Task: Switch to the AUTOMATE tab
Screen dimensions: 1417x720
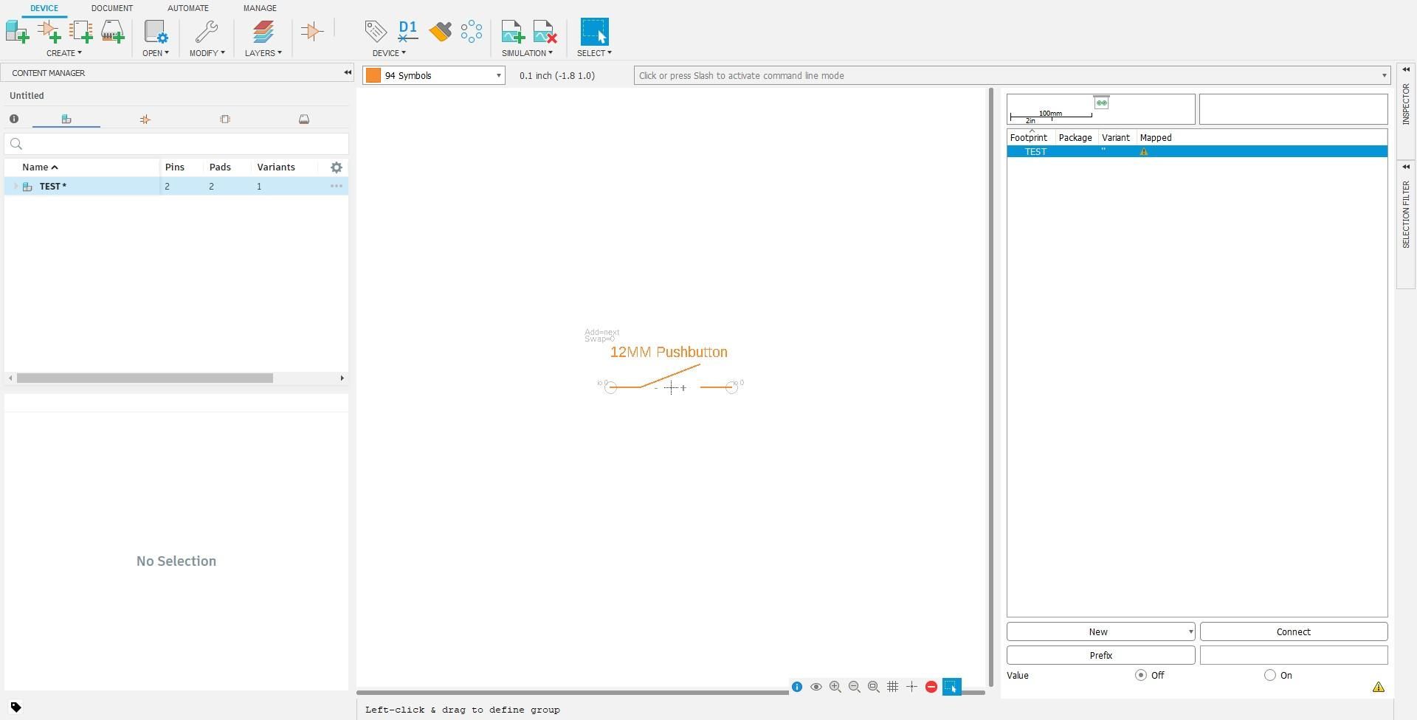Action: pos(188,8)
